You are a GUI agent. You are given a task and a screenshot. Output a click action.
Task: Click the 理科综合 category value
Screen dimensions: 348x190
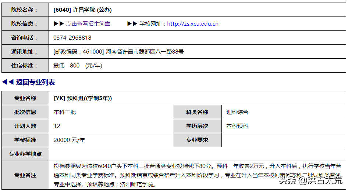coord(237,112)
